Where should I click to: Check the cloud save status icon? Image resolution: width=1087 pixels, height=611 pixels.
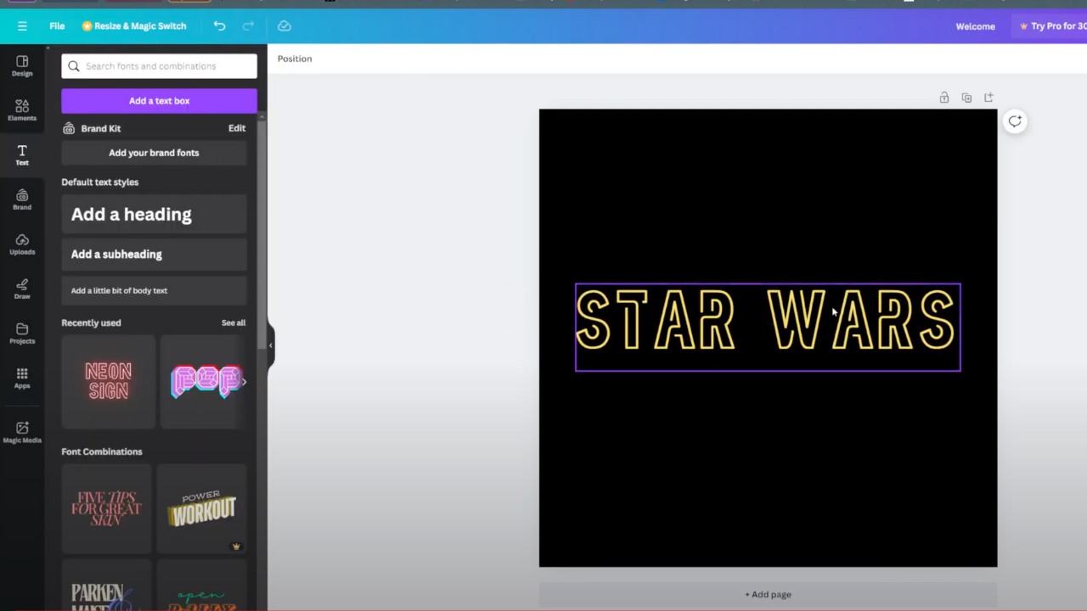(x=284, y=26)
